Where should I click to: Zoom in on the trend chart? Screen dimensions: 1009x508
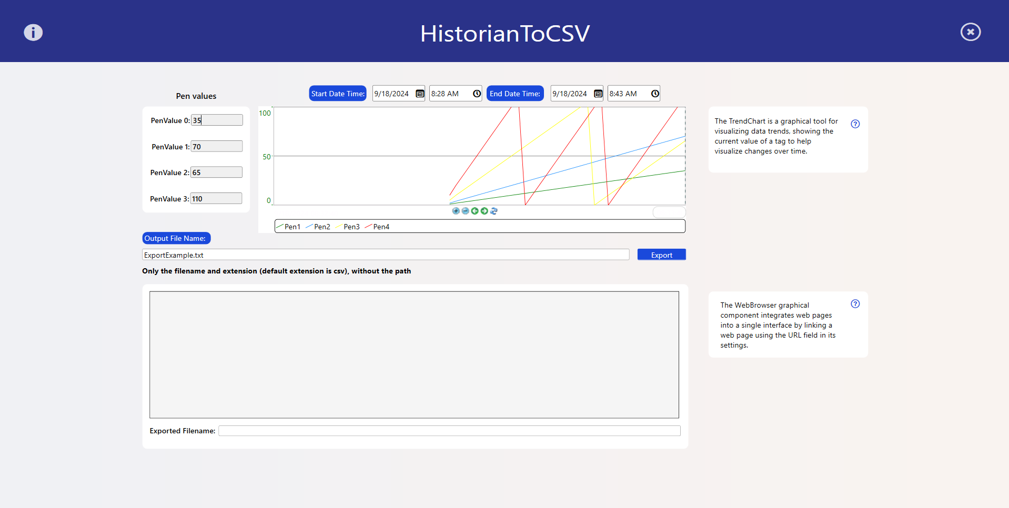[x=456, y=211]
